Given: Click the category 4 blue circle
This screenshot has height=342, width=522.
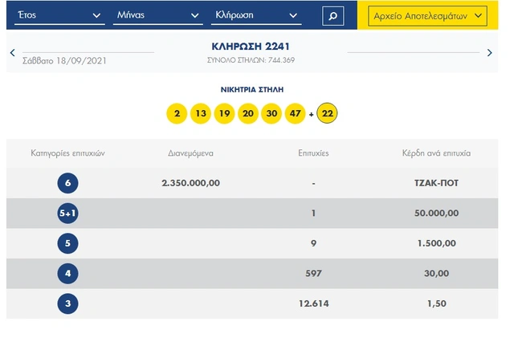Looking at the screenshot, I should [x=68, y=274].
